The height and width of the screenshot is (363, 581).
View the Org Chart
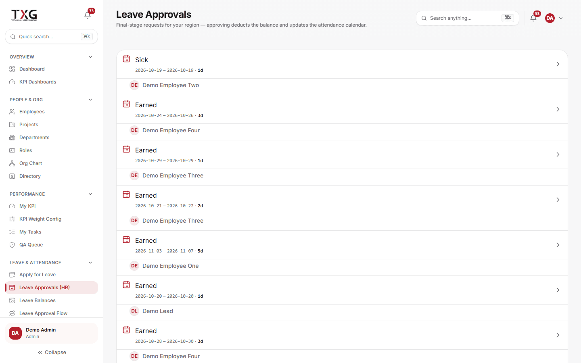click(x=51, y=163)
